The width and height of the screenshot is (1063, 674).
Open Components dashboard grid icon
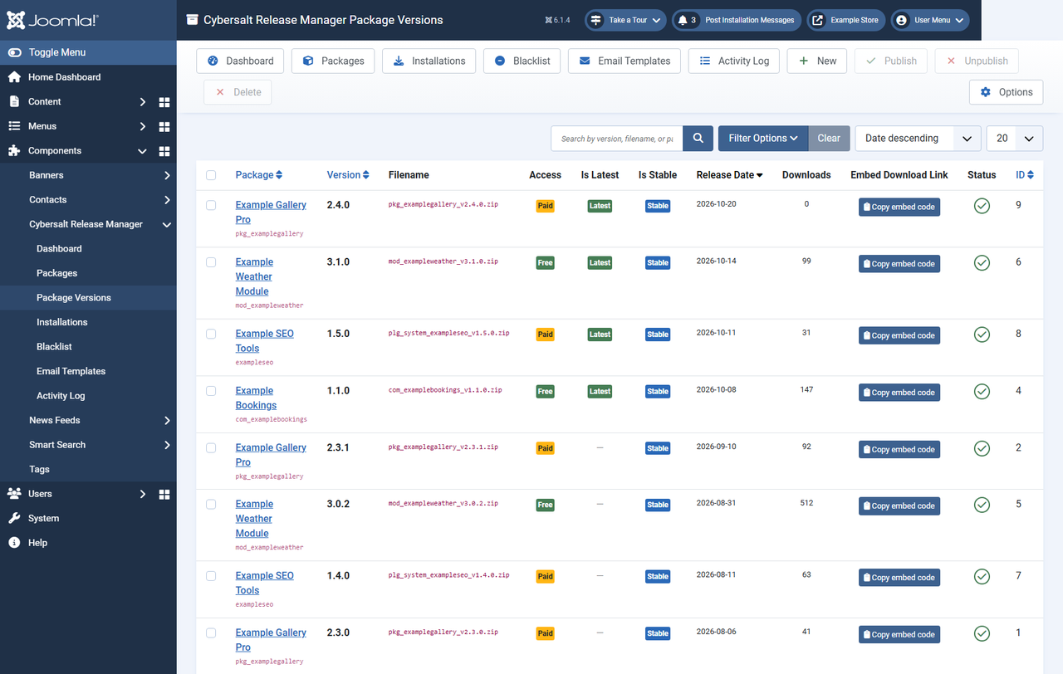click(x=164, y=151)
